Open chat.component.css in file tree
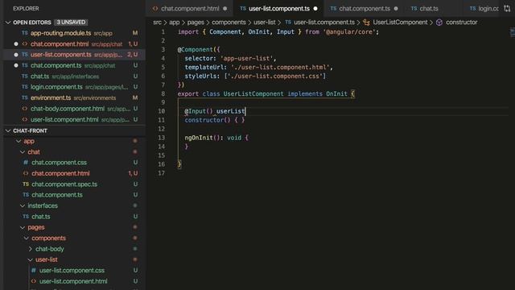 click(x=74, y=163)
